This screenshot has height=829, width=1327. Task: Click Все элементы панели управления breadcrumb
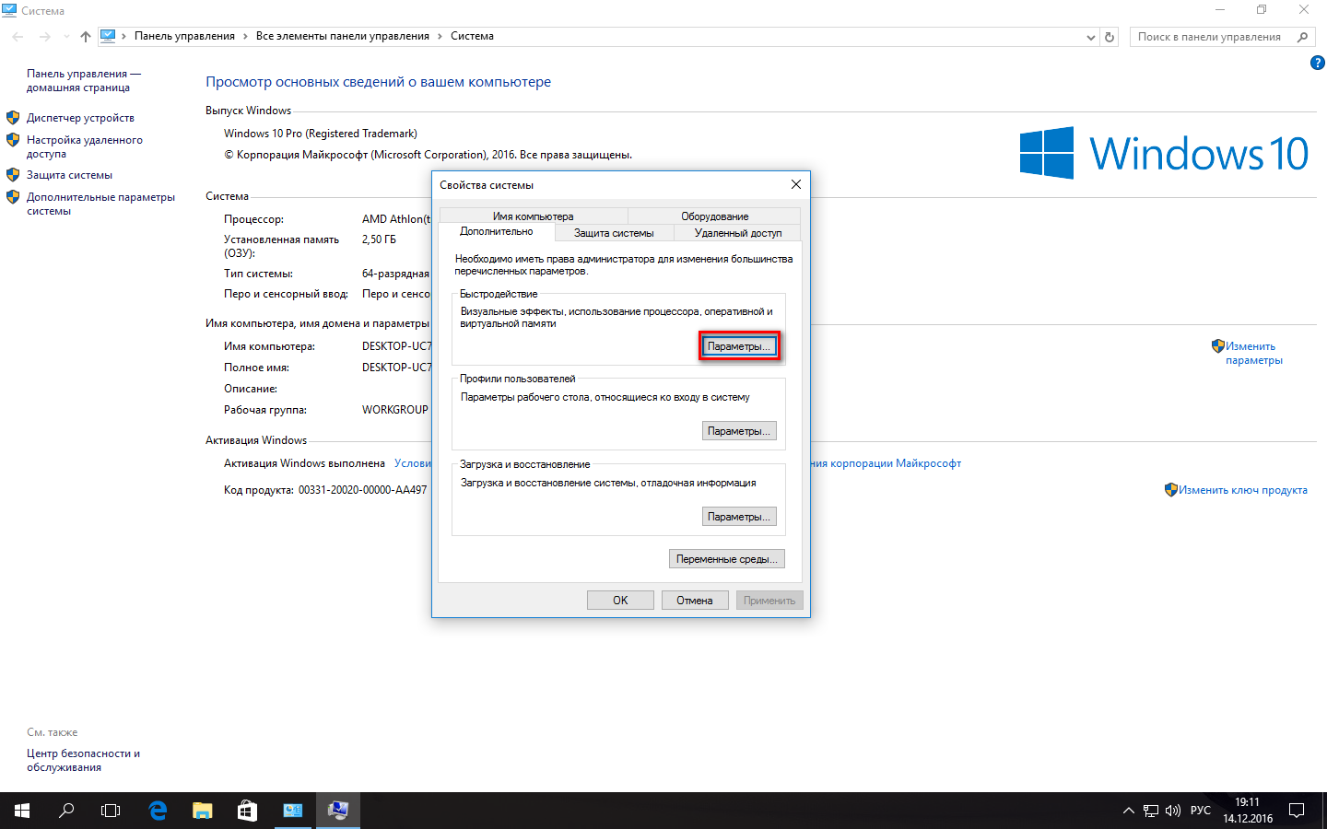pyautogui.click(x=343, y=36)
